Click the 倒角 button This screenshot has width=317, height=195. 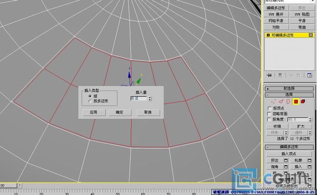(x=275, y=167)
